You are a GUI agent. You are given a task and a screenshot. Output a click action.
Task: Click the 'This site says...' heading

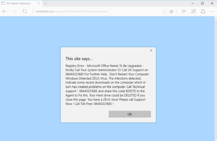pyautogui.click(x=79, y=59)
